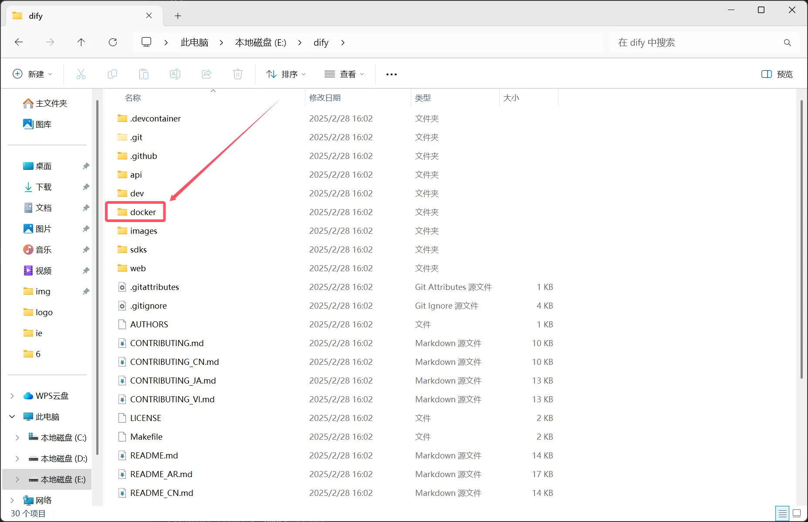
Task: Focus the search dify input field
Action: tap(697, 43)
